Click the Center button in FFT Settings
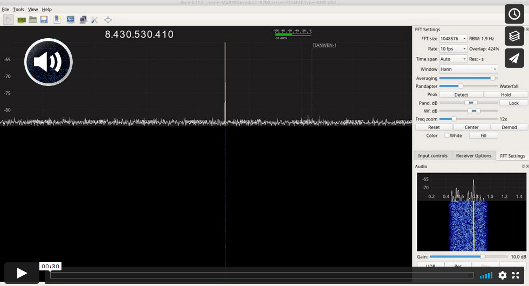 coord(471,127)
